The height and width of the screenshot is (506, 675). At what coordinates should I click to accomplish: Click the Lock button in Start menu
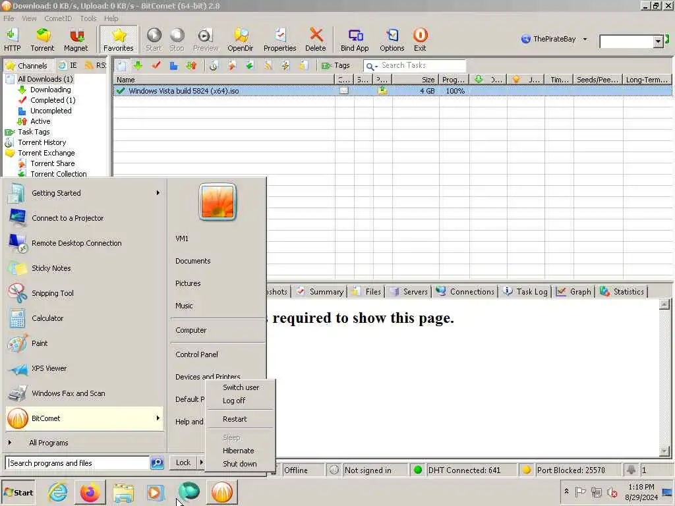[183, 463]
